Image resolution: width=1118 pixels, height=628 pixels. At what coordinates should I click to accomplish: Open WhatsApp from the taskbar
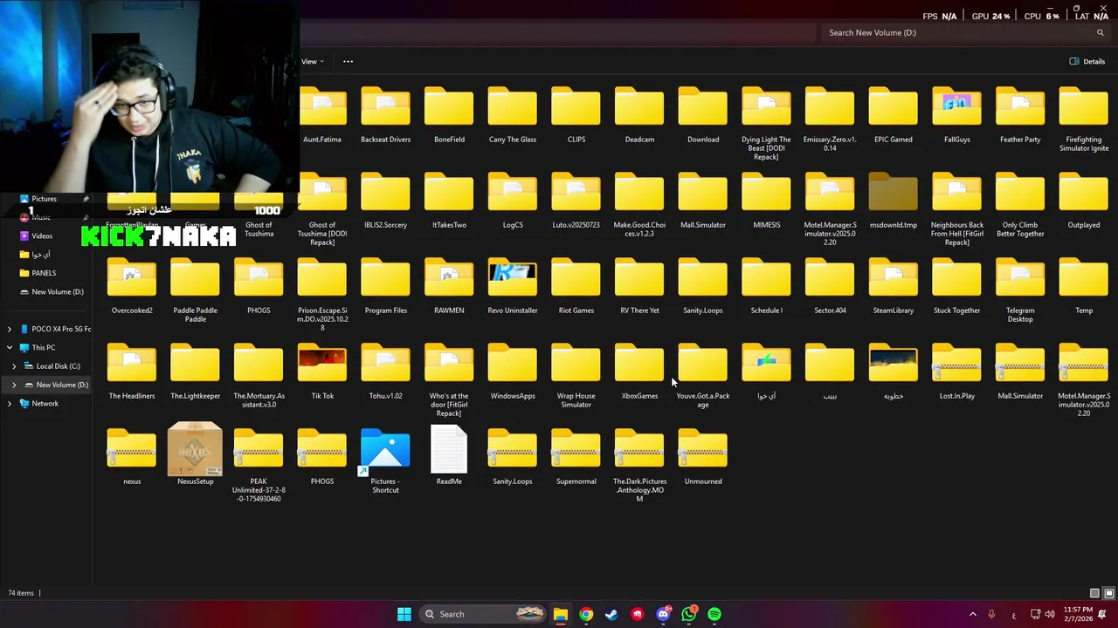point(689,614)
